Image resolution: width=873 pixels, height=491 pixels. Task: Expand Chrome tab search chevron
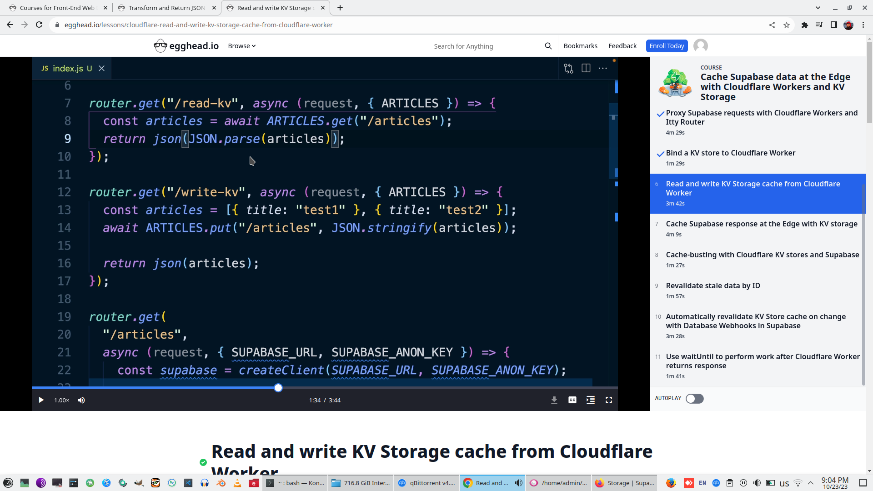tap(818, 8)
